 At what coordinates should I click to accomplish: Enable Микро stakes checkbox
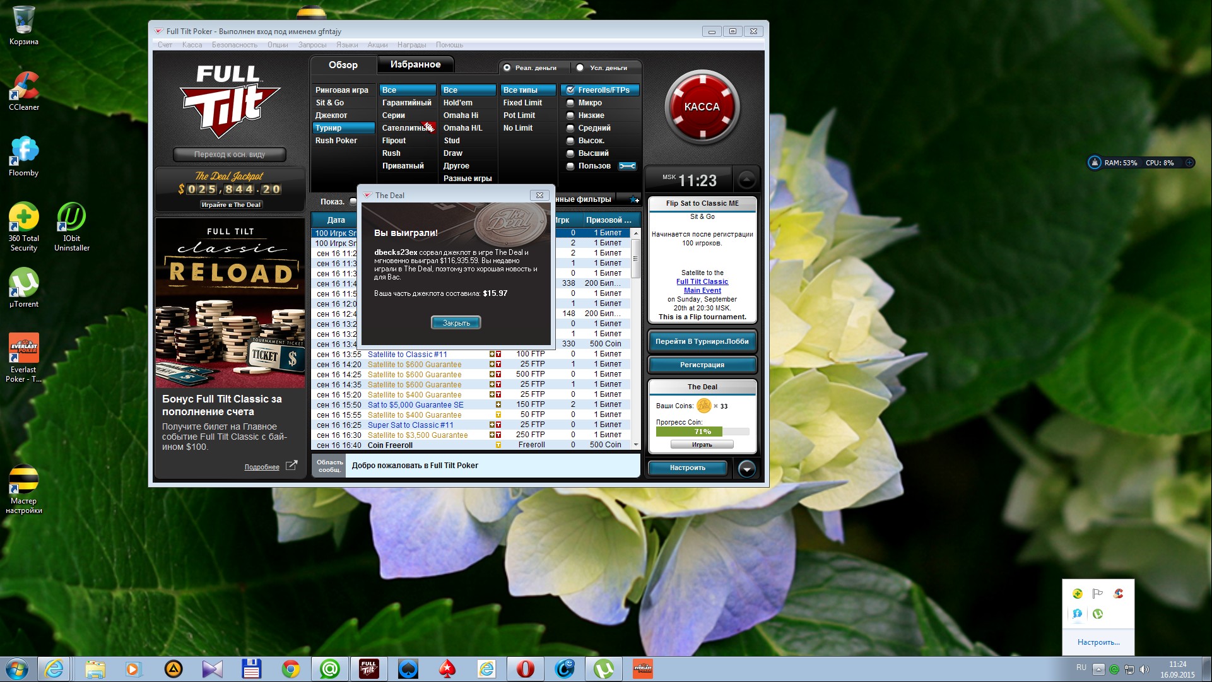tap(570, 103)
